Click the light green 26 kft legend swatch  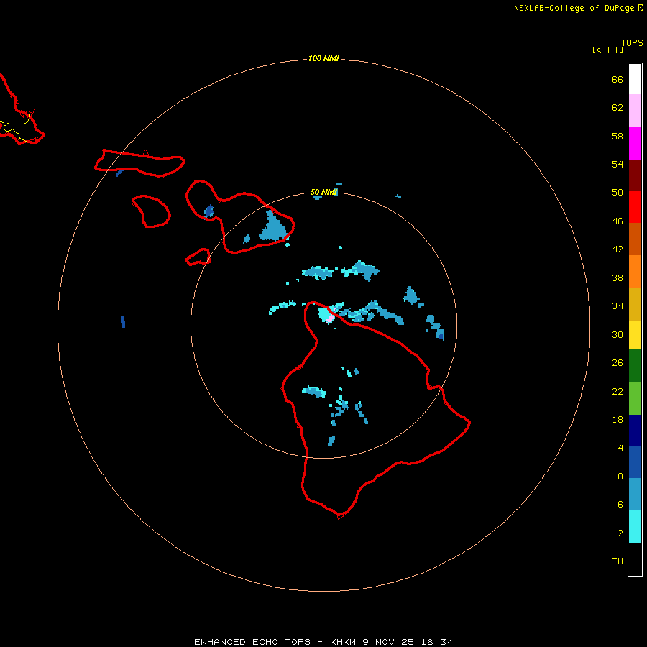635,398
